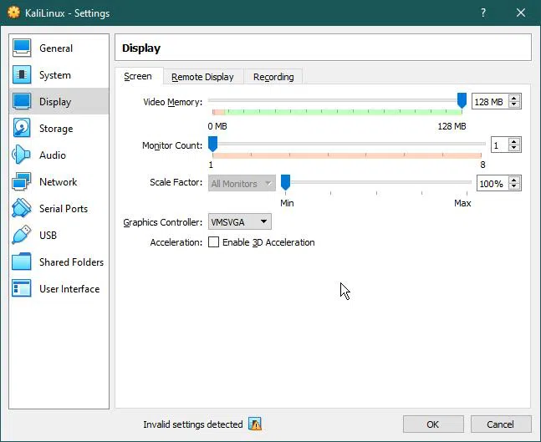Select the General label in sidebar
Image resolution: width=541 pixels, height=442 pixels.
pyautogui.click(x=56, y=48)
